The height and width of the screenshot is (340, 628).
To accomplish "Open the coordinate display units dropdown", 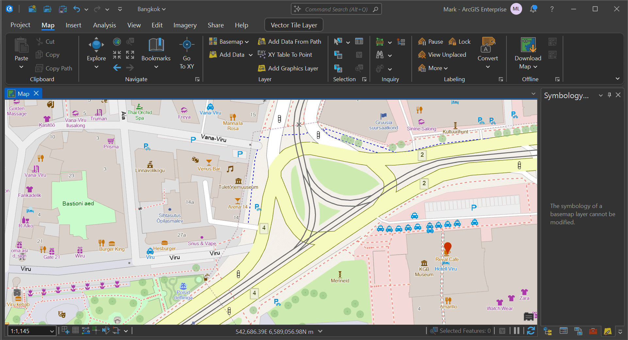I will 320,331.
